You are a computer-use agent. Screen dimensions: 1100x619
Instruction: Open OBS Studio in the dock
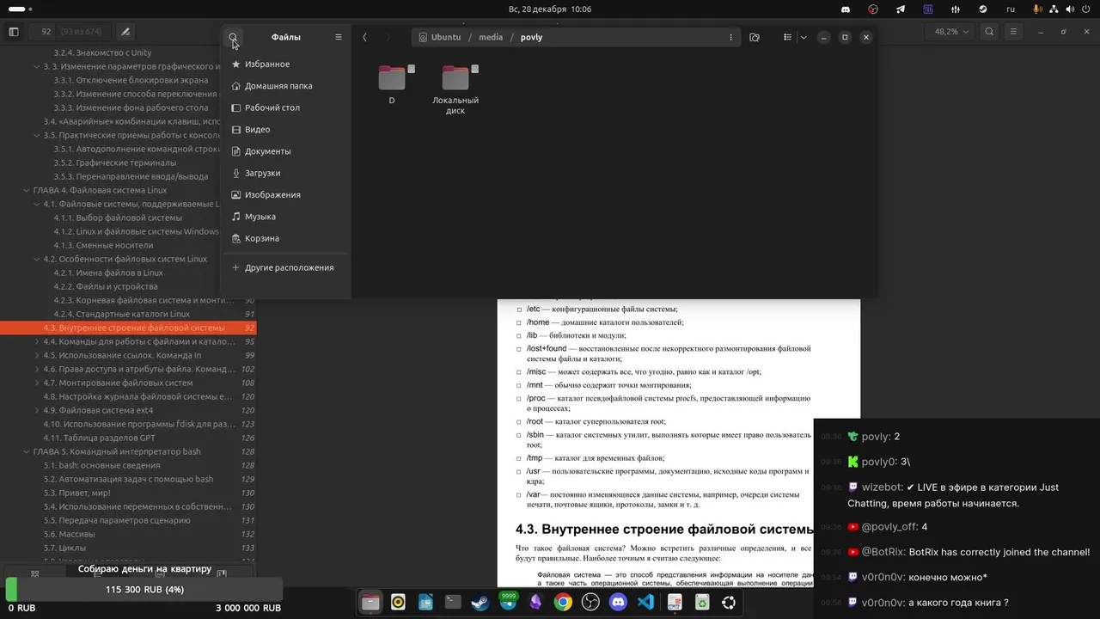tap(590, 603)
